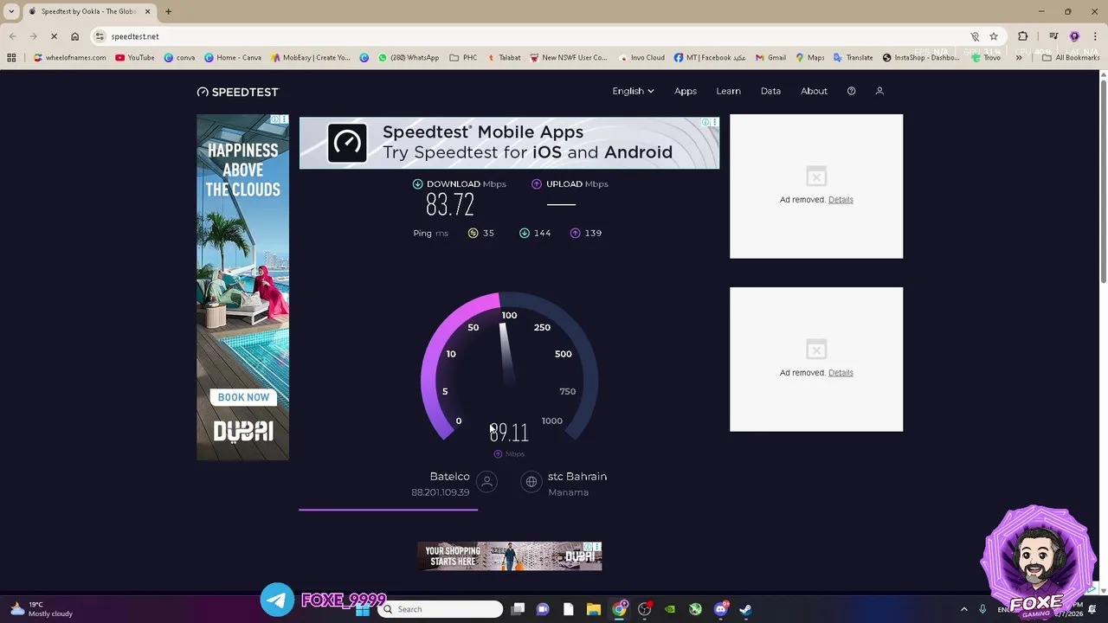Open tab search dropdown in Chrome
The height and width of the screenshot is (623, 1108).
pyautogui.click(x=11, y=11)
